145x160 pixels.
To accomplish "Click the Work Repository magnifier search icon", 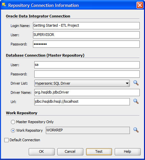I will 136,130.
